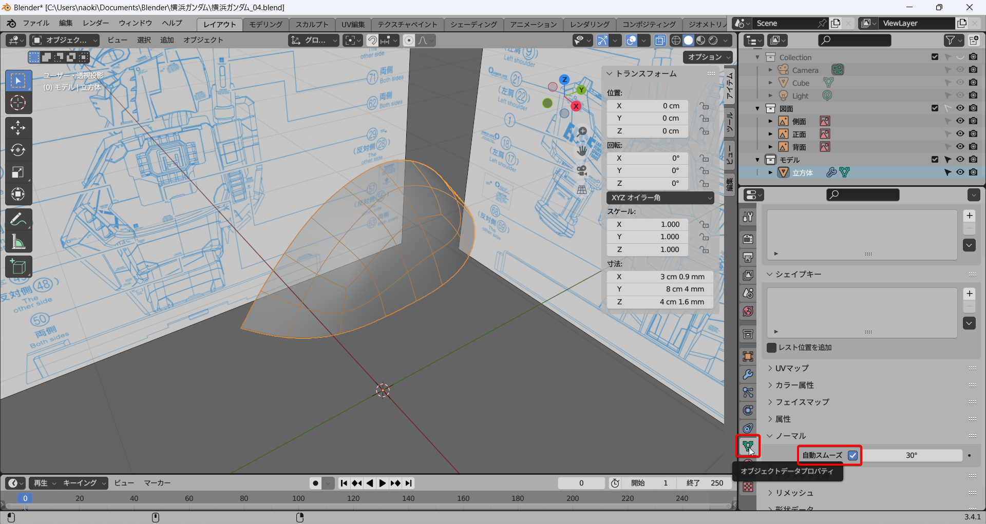
Task: Open the XYZ オイラー角 rotation mode dropdown
Action: (660, 198)
